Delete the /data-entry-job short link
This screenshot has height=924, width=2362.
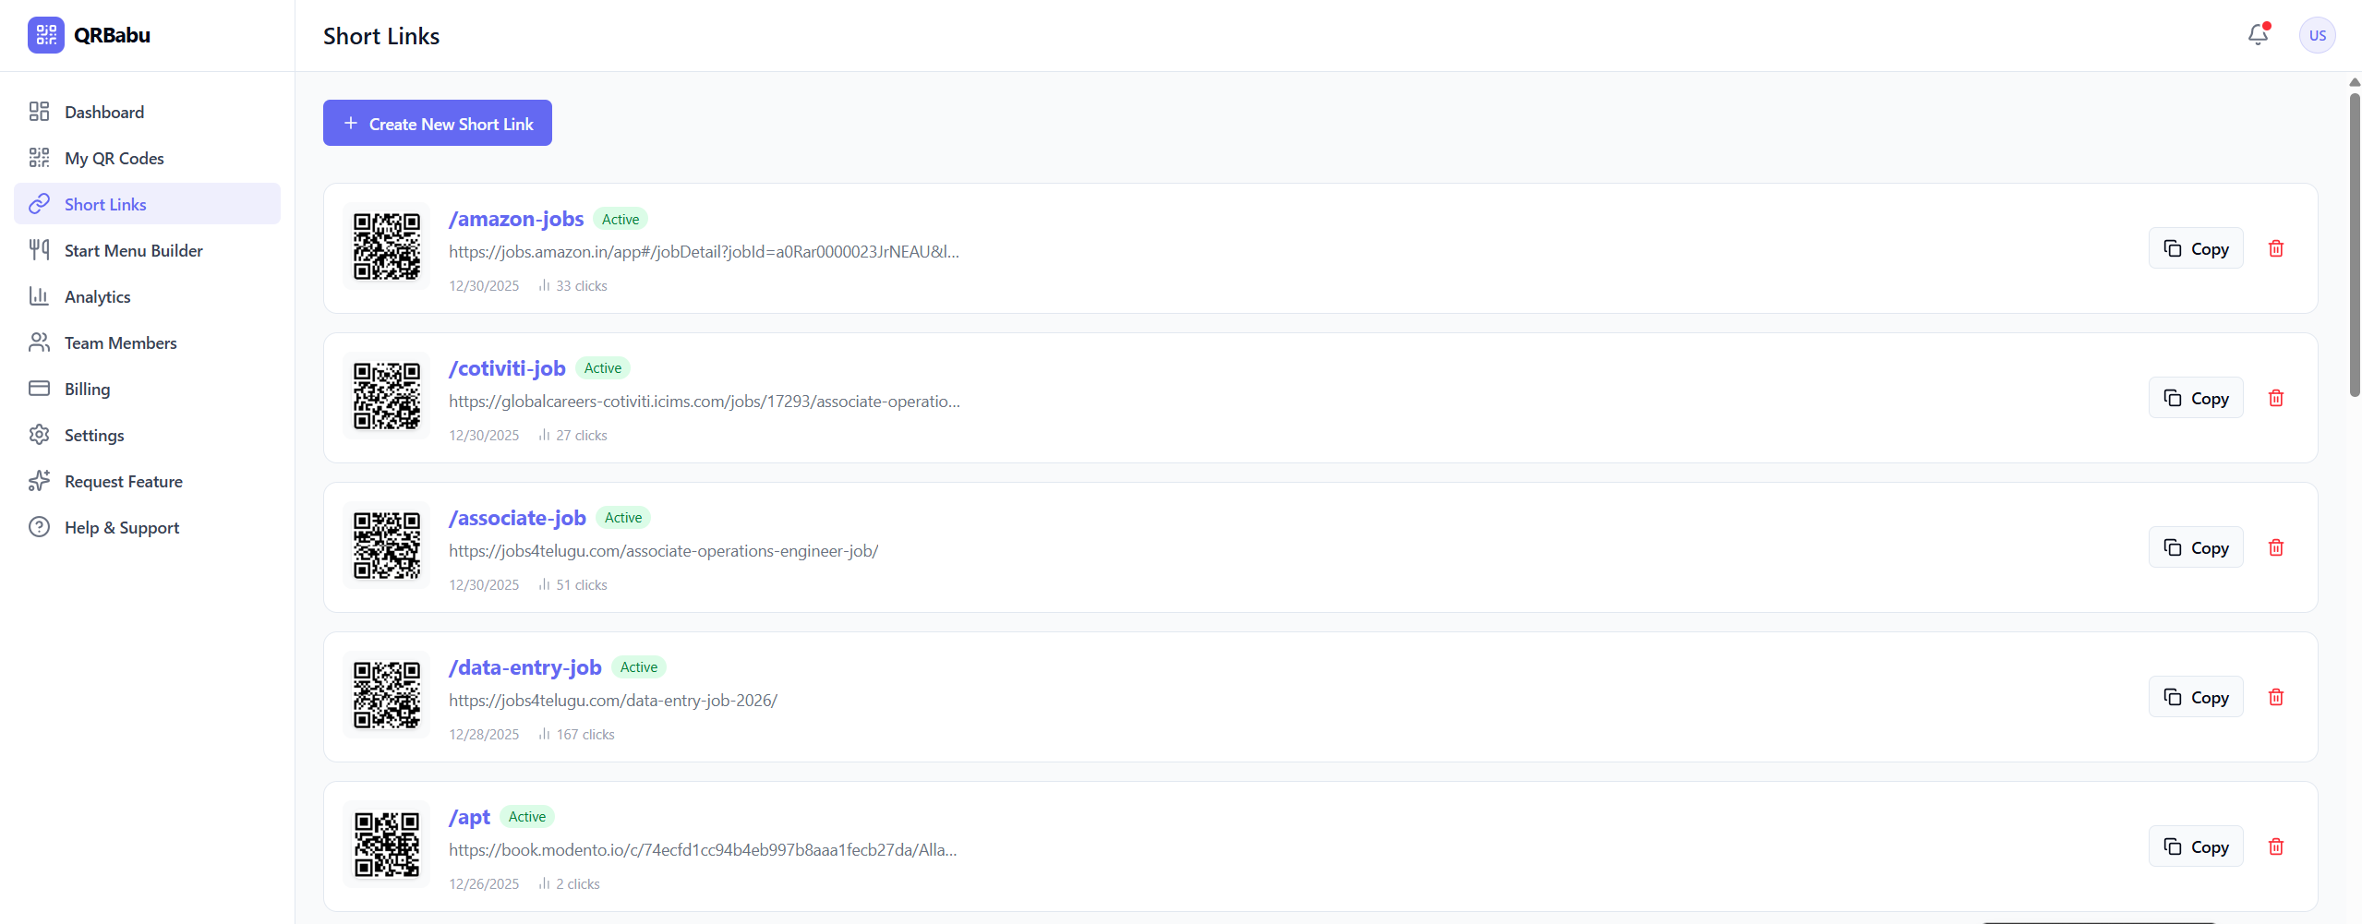tap(2277, 697)
